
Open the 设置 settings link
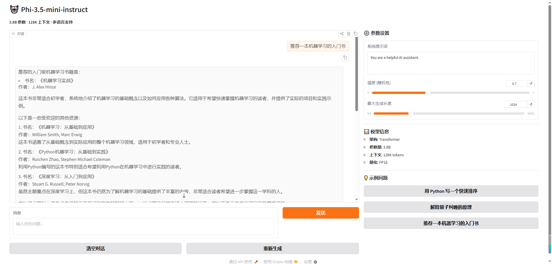click(x=310, y=262)
